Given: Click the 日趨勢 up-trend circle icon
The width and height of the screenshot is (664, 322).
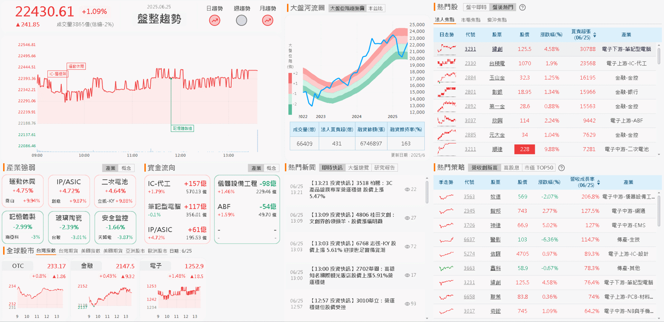Looking at the screenshot, I should pyautogui.click(x=215, y=20).
